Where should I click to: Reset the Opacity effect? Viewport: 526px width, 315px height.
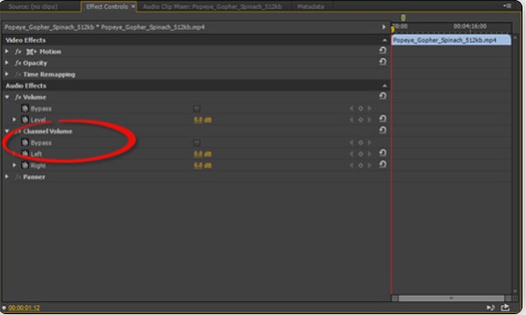point(382,61)
